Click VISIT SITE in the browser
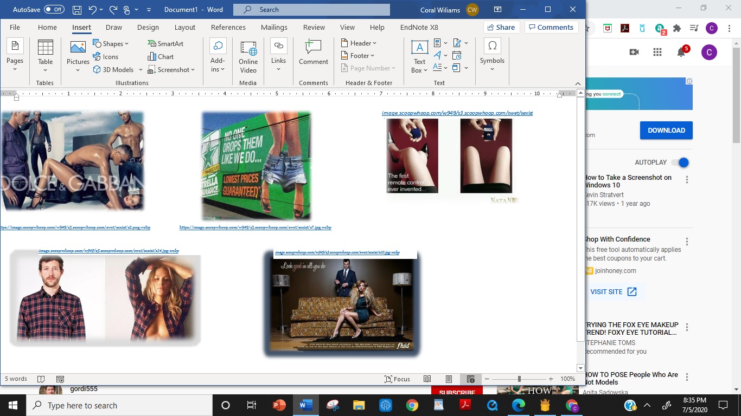The width and height of the screenshot is (741, 416). click(614, 291)
